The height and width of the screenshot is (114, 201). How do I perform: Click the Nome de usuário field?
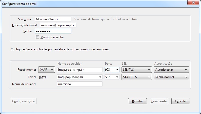[80, 84]
